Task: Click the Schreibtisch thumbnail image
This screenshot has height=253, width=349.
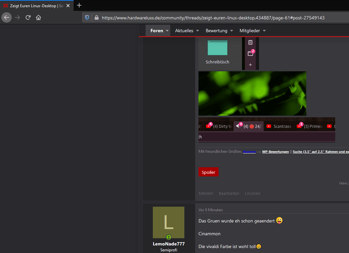Action: pyautogui.click(x=218, y=48)
